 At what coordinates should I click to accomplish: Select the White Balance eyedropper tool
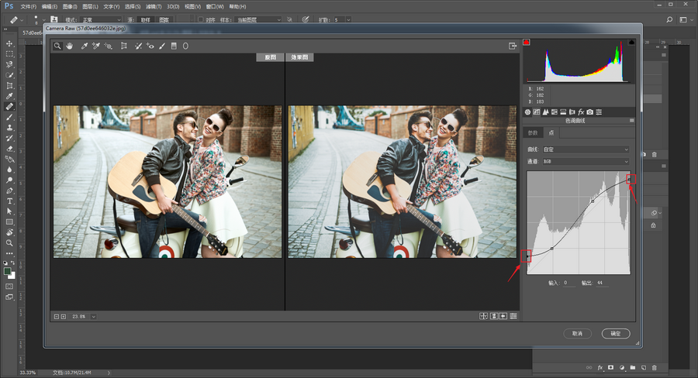(83, 46)
